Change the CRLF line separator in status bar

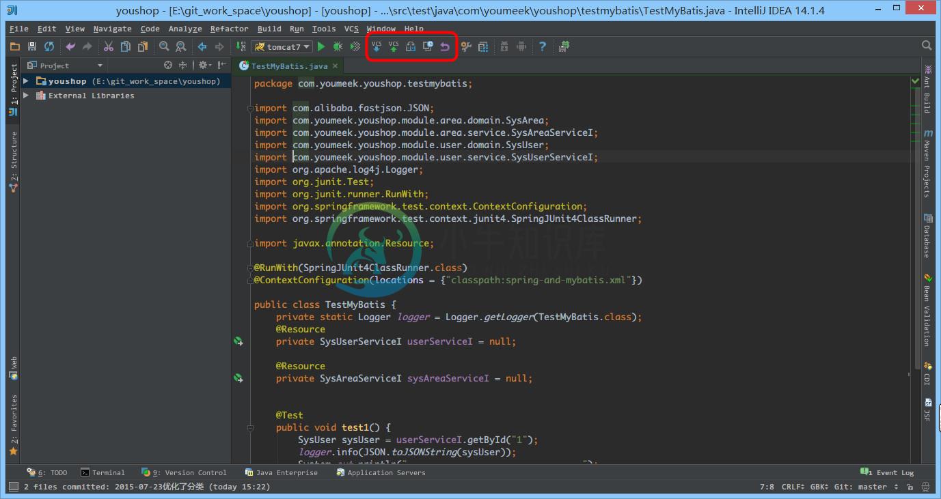(x=795, y=487)
